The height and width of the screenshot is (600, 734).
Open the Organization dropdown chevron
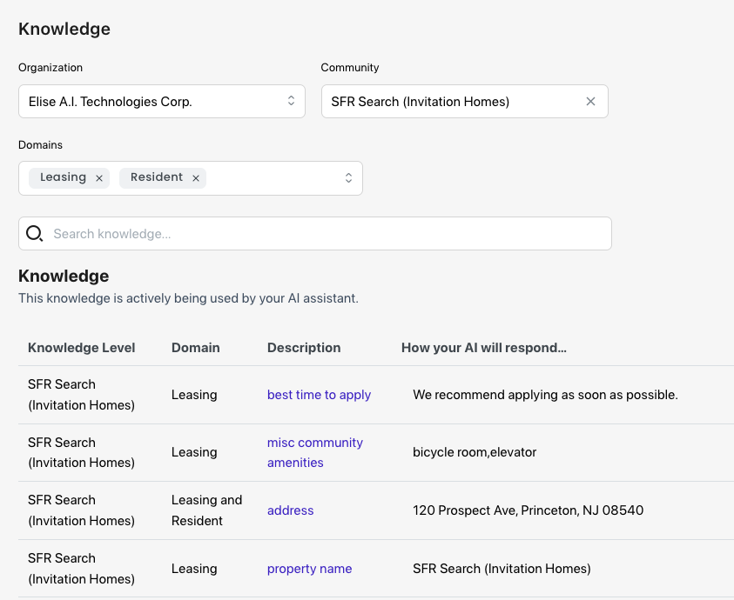[291, 101]
